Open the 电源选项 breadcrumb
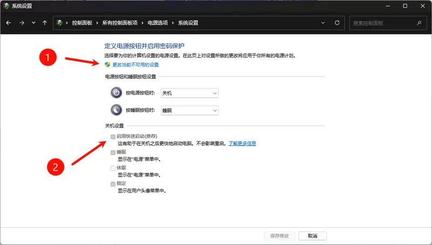 point(158,23)
